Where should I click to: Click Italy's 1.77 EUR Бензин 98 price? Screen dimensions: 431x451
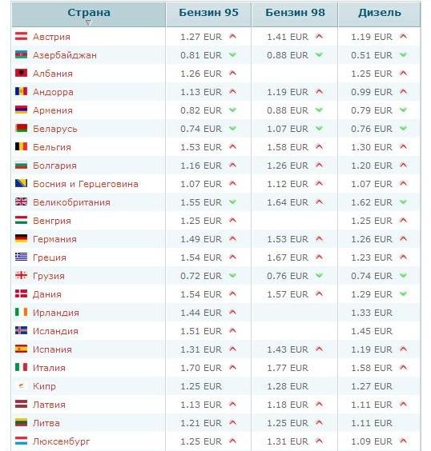click(x=288, y=368)
